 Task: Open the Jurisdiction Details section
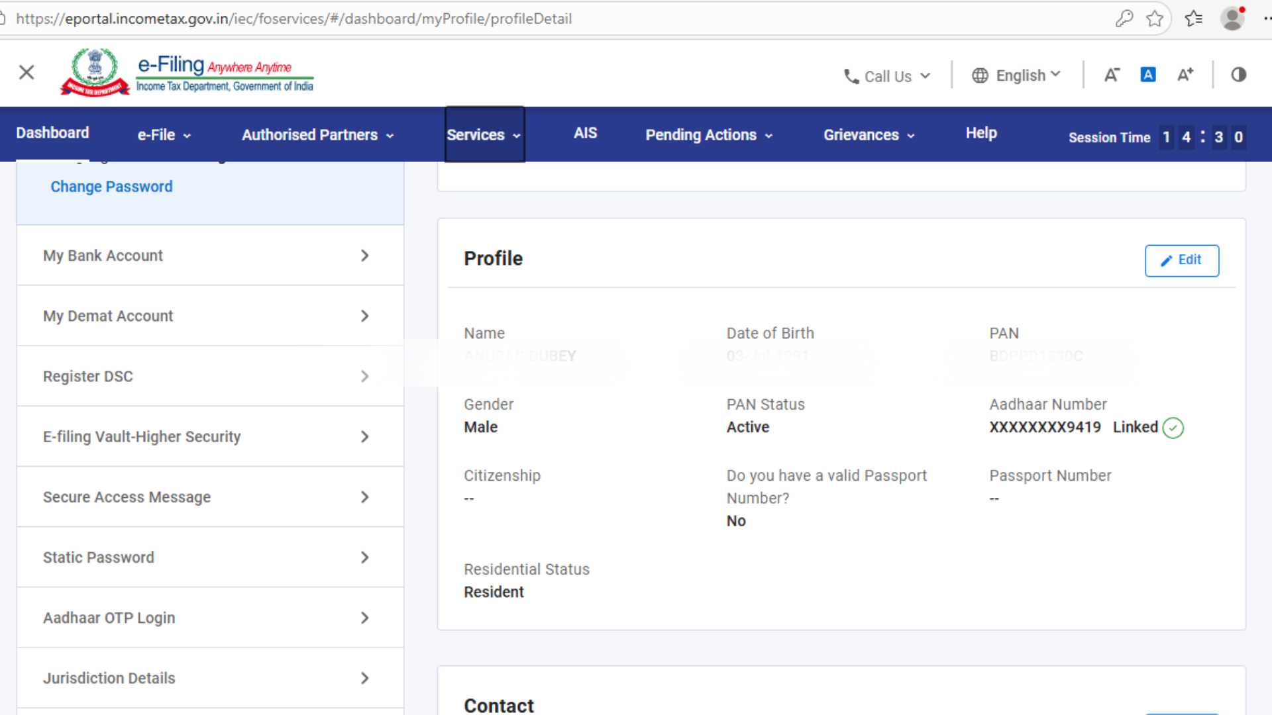coord(109,678)
